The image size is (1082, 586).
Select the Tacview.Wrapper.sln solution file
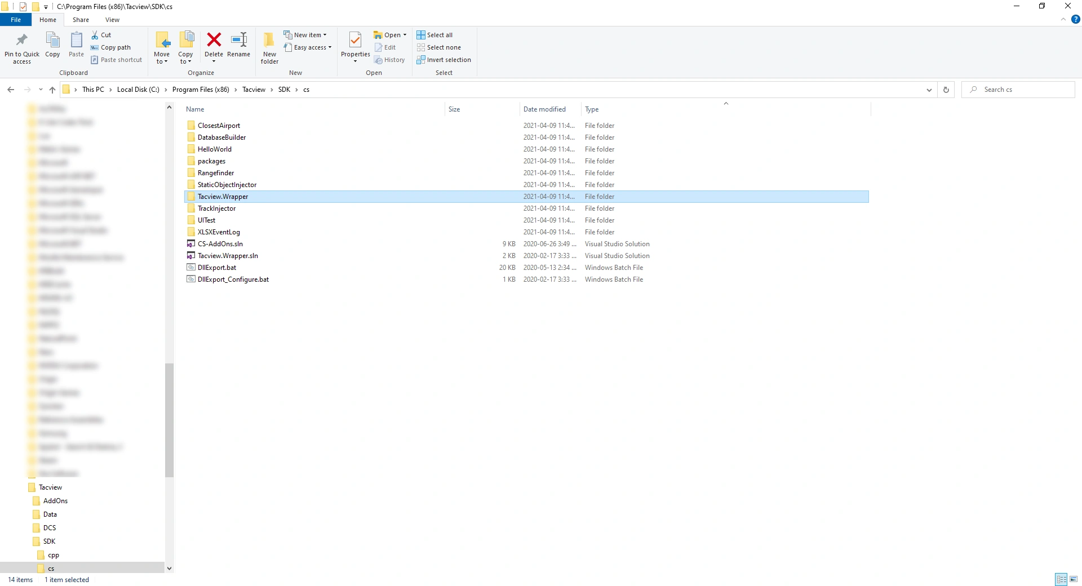point(228,256)
